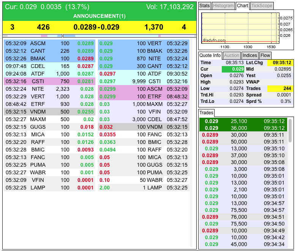Select the 45,000 trade at 09:34:34
The width and height of the screenshot is (300, 251).
coord(243,244)
